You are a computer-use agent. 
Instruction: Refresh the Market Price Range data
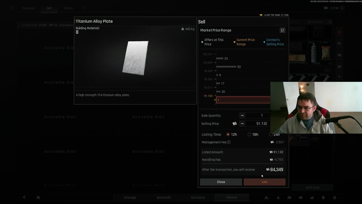(x=282, y=30)
